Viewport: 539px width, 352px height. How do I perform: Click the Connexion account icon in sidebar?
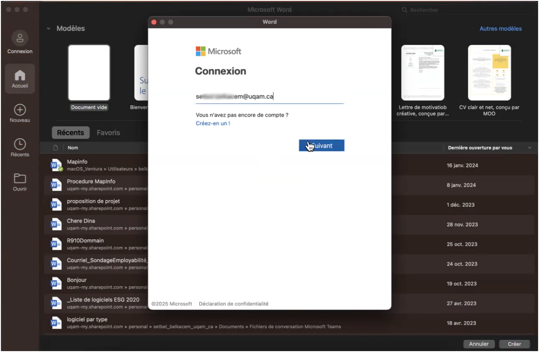click(20, 38)
